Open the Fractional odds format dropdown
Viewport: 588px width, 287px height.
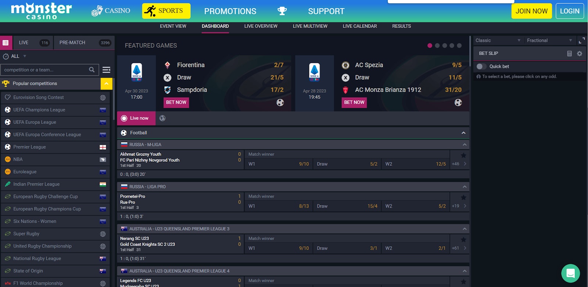click(549, 40)
